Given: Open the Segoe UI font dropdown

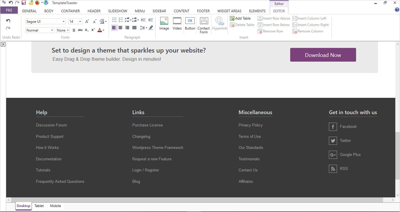Looking at the screenshot, I should coord(45,22).
